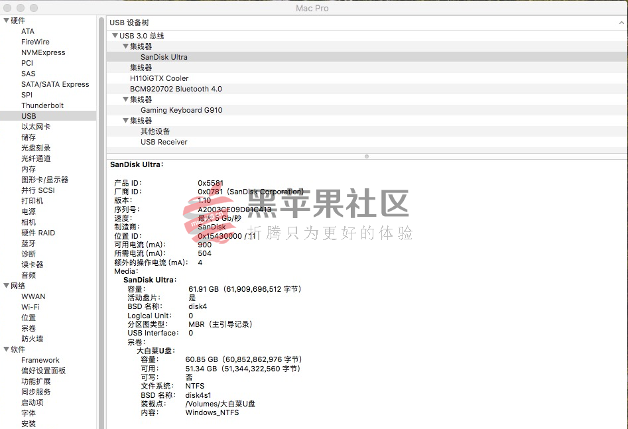Open Framework under 软件
This screenshot has width=628, height=429.
click(x=40, y=360)
